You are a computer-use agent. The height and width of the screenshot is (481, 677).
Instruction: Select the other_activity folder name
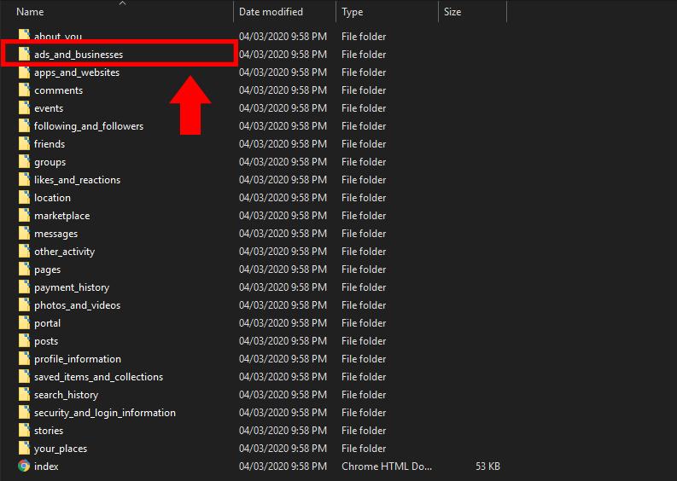[64, 252]
